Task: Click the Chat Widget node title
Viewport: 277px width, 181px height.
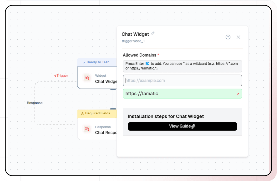Action: point(106,81)
